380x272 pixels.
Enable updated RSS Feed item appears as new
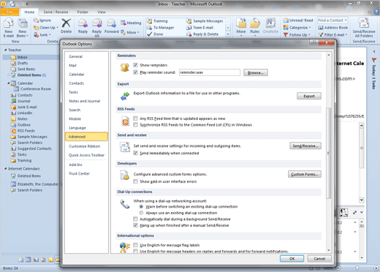136,118
